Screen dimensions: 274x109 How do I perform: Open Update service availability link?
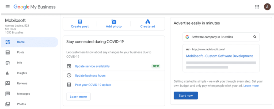pos(92,66)
